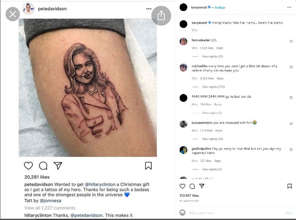Like red.harl0w's comment with its heart
This screenshot has width=296, height=220.
[291, 67]
